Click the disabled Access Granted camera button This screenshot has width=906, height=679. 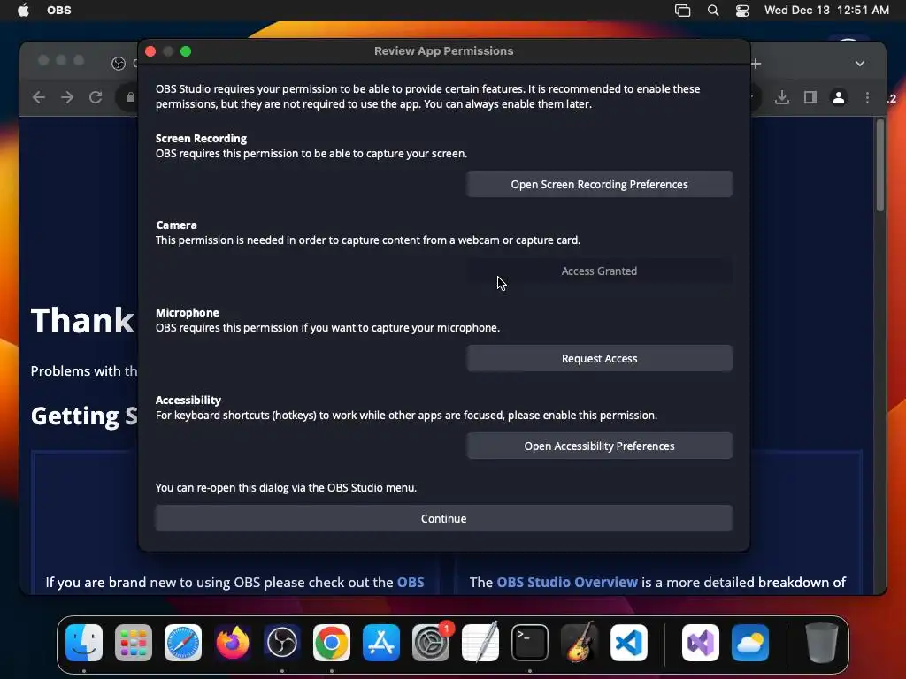coord(599,271)
